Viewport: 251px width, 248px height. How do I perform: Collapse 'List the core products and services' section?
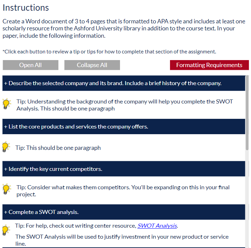coord(124,127)
